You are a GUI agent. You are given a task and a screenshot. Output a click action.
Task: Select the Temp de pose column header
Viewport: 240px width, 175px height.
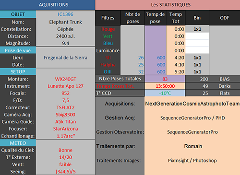pyautogui.click(x=155, y=18)
